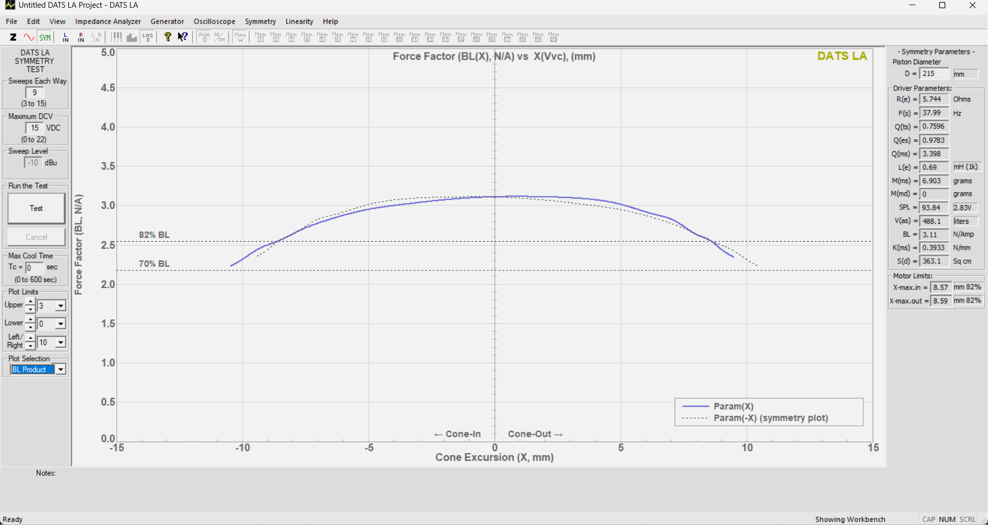Select the L IN left input icon
Screen dimensions: 988x525
(x=65, y=37)
